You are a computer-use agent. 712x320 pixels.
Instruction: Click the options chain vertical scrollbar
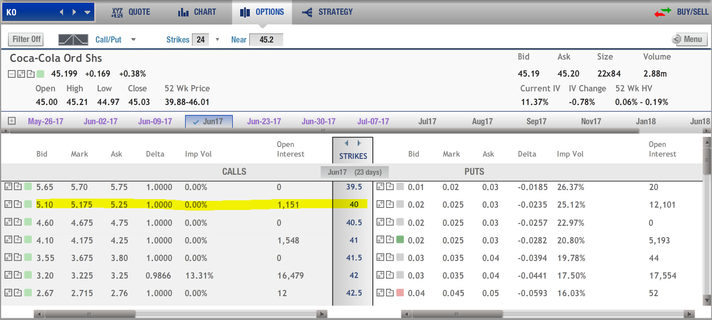pos(707,221)
